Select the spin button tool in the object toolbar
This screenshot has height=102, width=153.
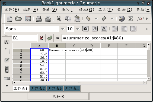tap(7, 69)
